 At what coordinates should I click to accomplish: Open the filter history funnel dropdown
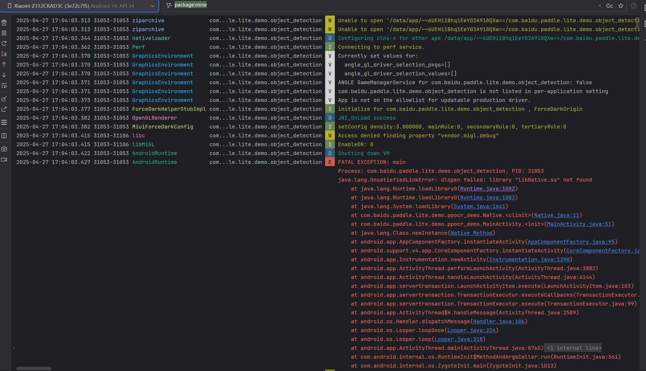tap(169, 5)
